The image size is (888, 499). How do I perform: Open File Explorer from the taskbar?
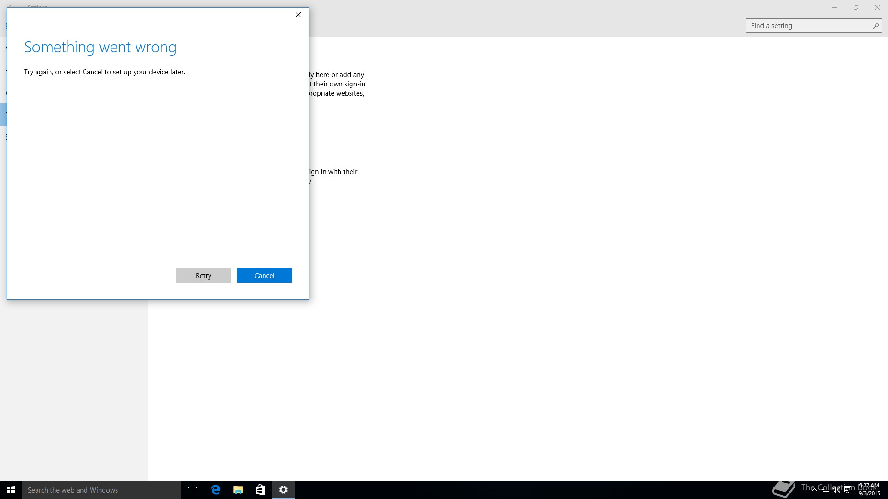[238, 490]
